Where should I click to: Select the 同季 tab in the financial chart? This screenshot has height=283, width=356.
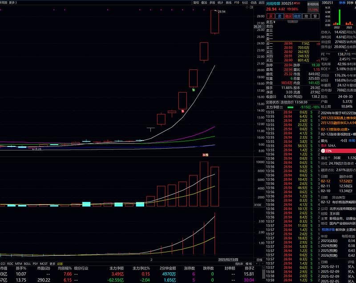(x=350, y=3)
